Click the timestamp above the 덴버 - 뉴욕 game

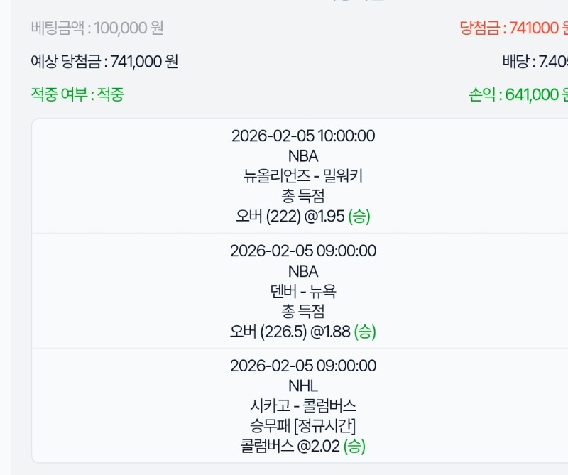coord(303,251)
